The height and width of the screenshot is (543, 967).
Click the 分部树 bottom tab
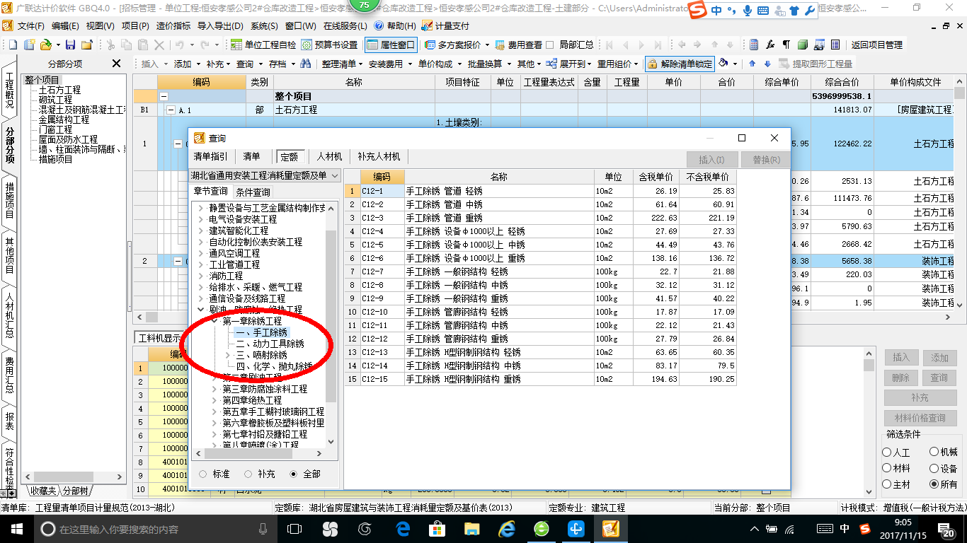tap(76, 491)
